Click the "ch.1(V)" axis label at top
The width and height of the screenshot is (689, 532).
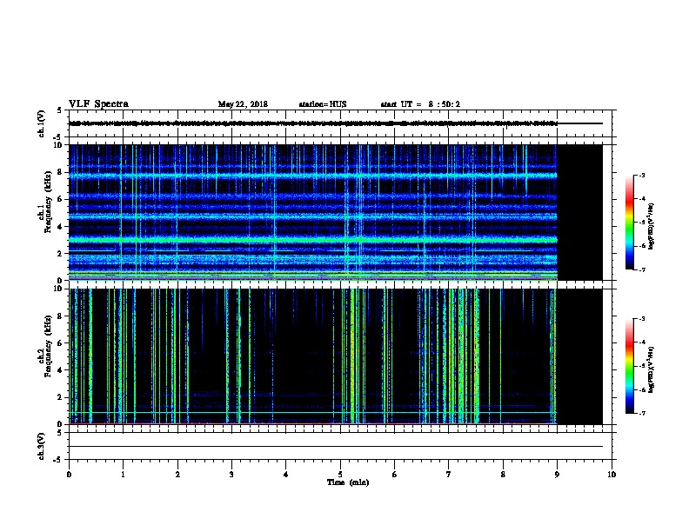(x=42, y=123)
